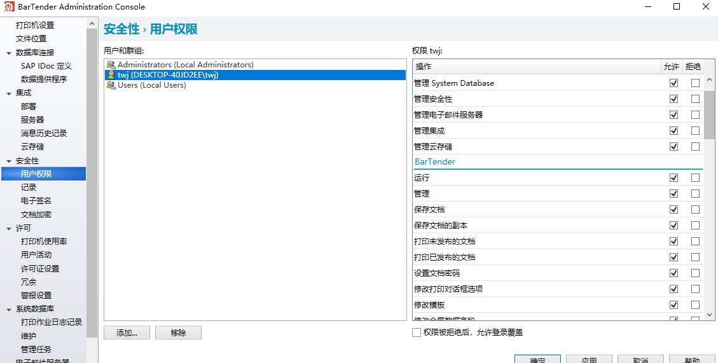Open 文件位置 in sidebar
Screen dimensions: 718x363
click(31, 39)
